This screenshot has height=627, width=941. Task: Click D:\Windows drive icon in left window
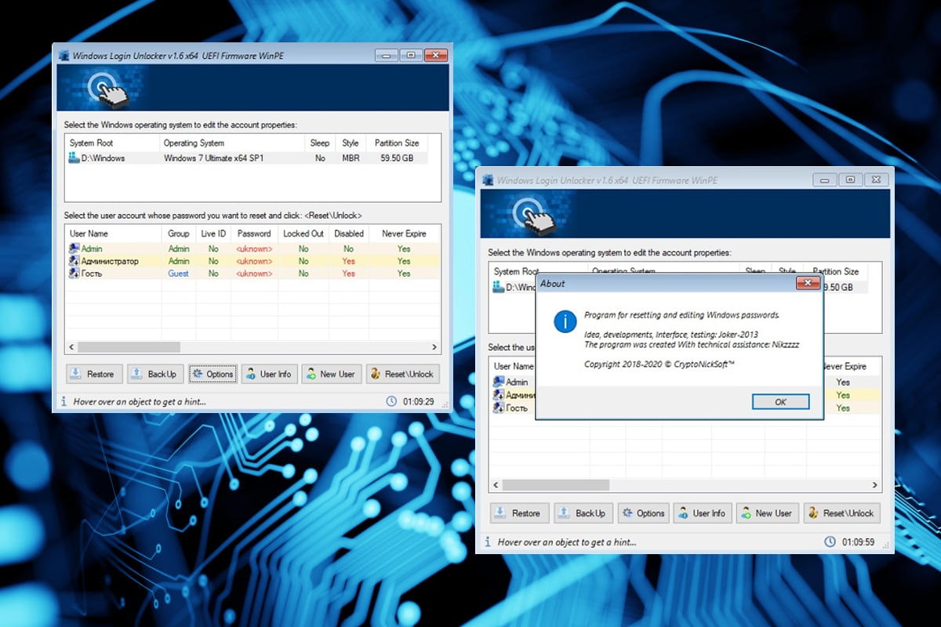coord(74,158)
